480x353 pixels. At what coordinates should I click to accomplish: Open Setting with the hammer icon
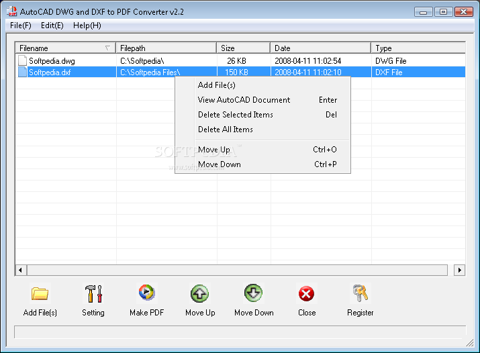[93, 293]
